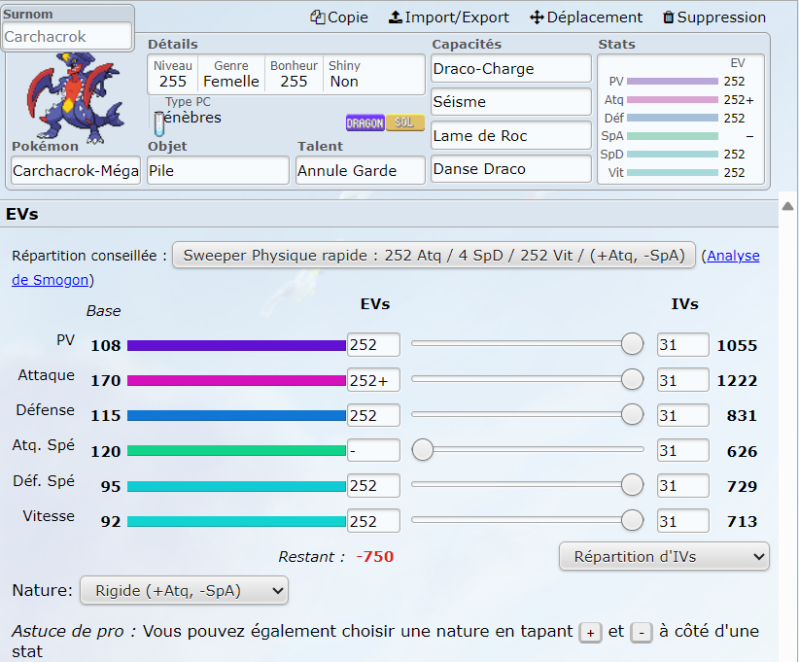Image resolution: width=799 pixels, height=662 pixels.
Task: Open the Analyse de Smogon link
Action: tap(733, 256)
